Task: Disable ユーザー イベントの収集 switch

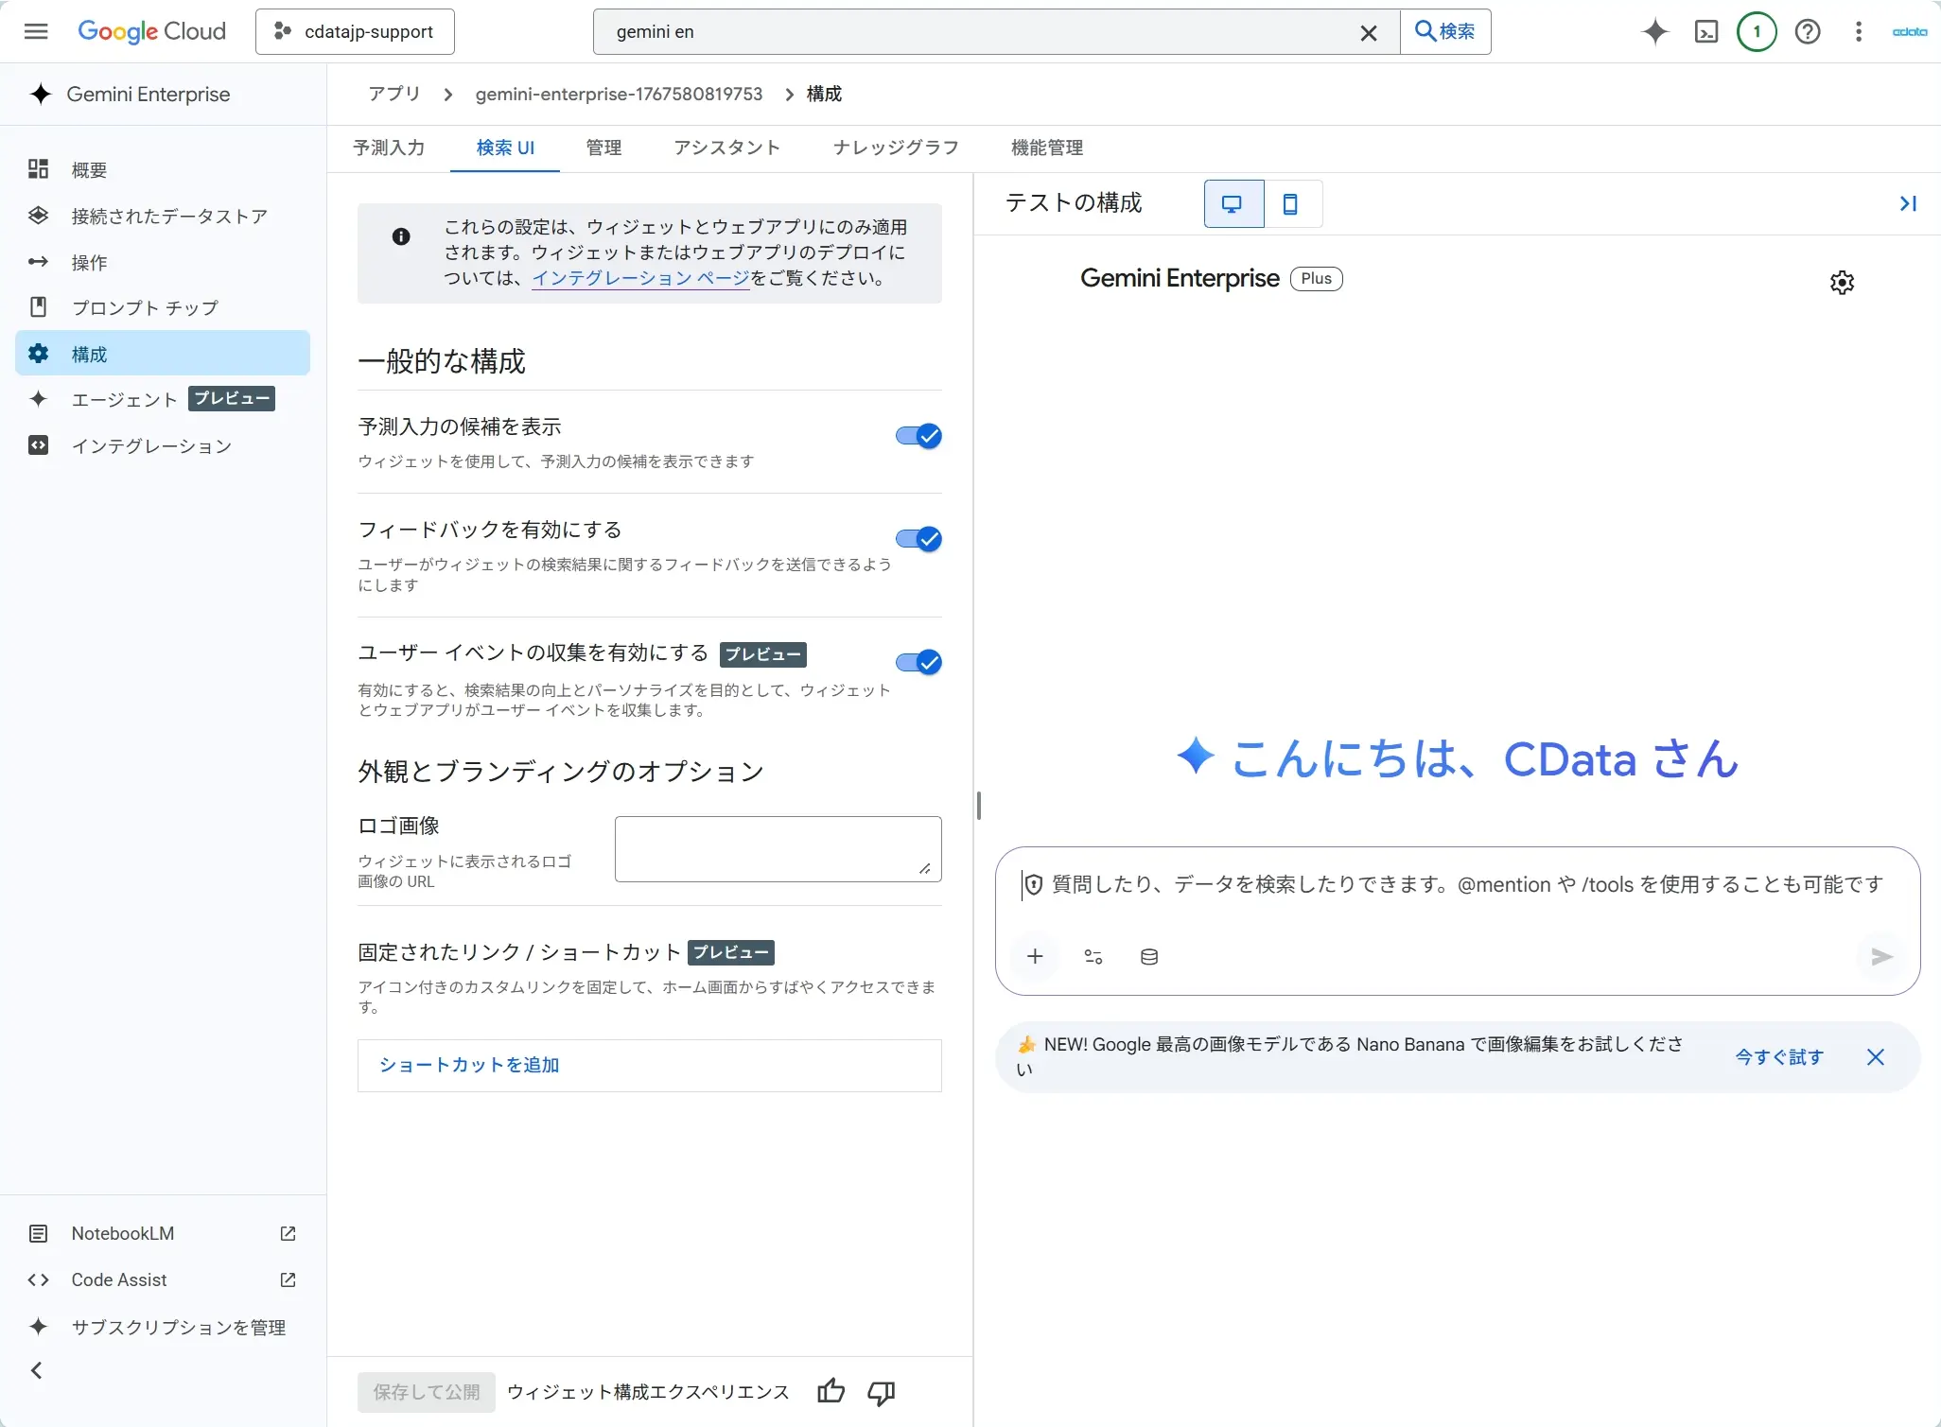Action: [918, 663]
